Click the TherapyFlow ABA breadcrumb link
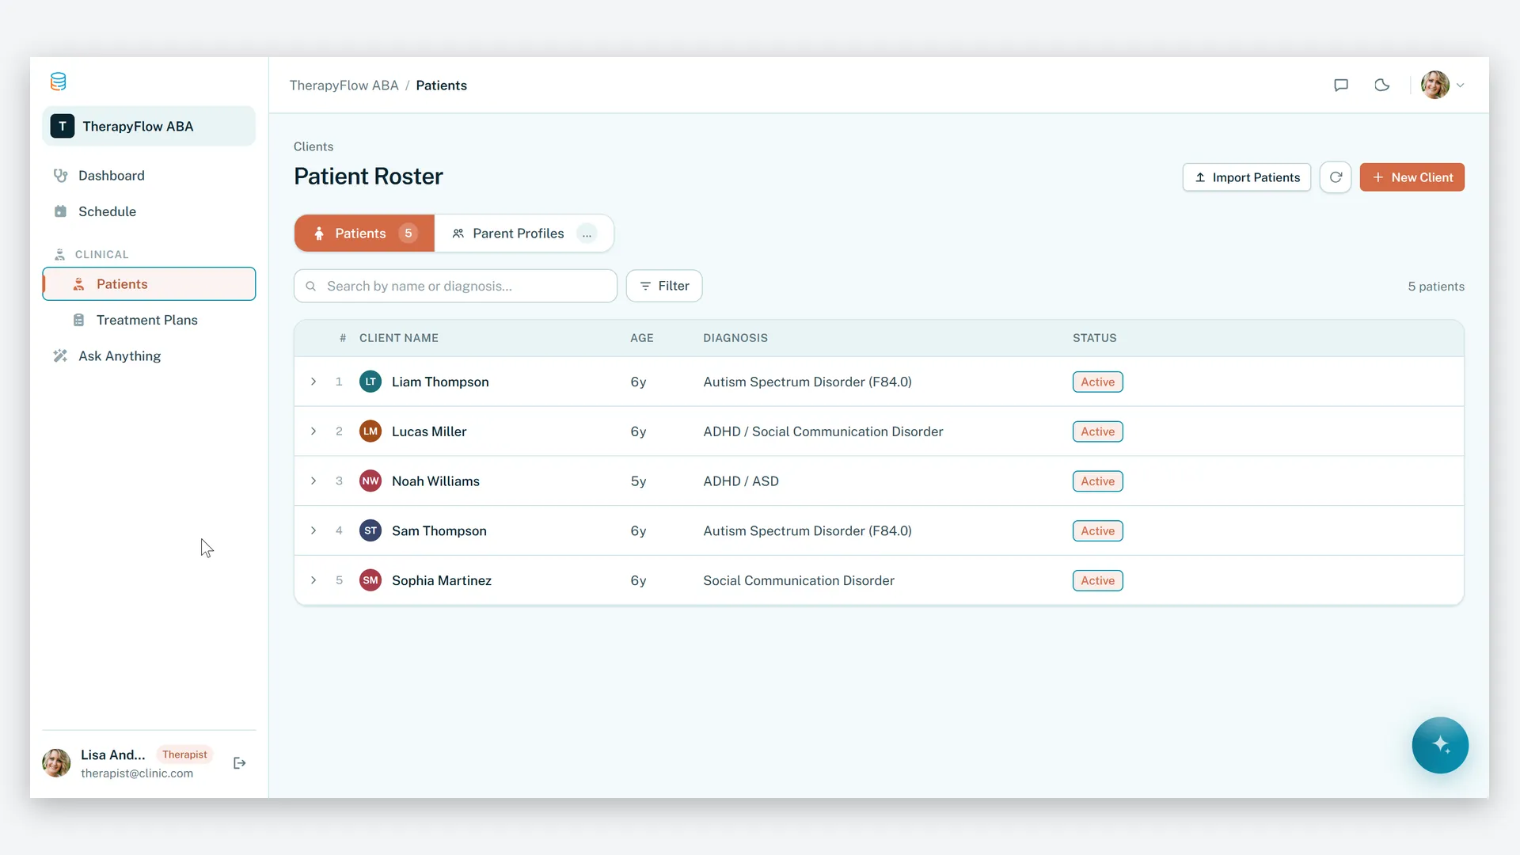 [x=344, y=85]
